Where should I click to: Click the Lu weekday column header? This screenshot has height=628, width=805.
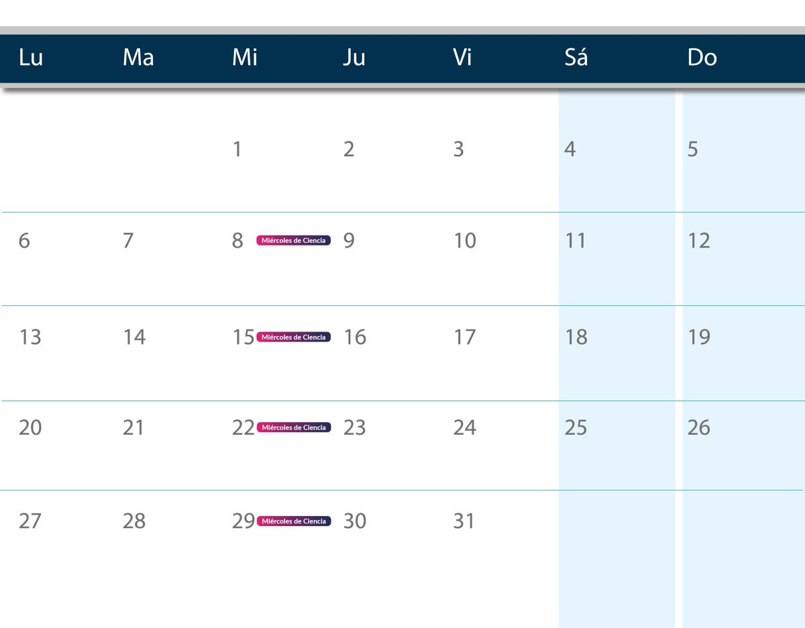tap(31, 58)
